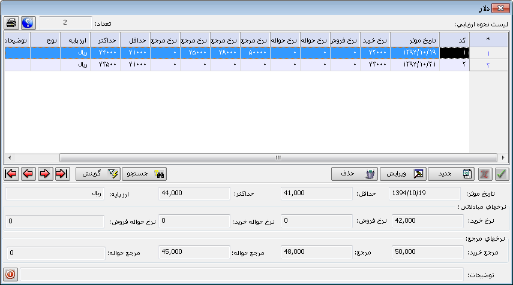Click the ۴۸۰۰۰ reference rate cell
The height and width of the screenshot is (285, 513).
point(225,53)
